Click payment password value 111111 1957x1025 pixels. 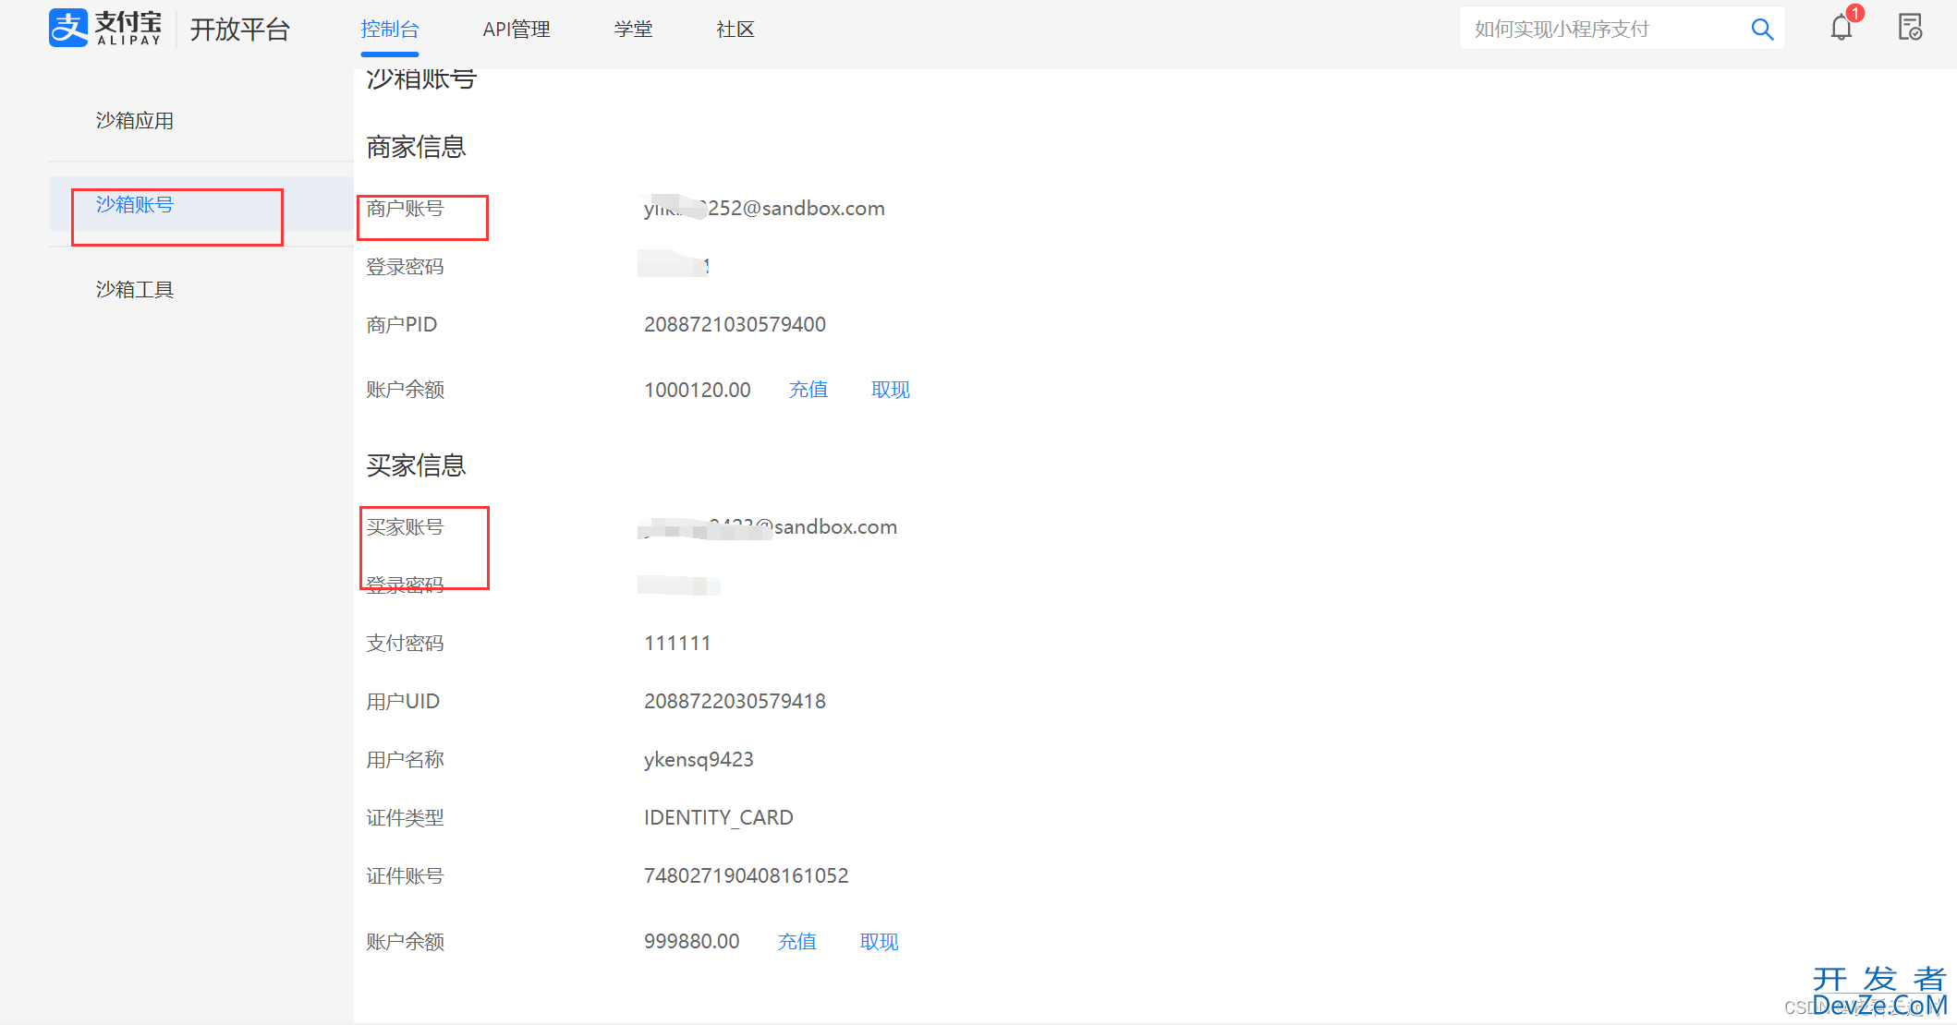pos(677,644)
